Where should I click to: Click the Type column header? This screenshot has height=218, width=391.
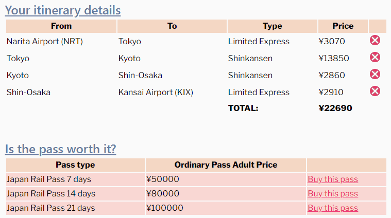click(273, 26)
